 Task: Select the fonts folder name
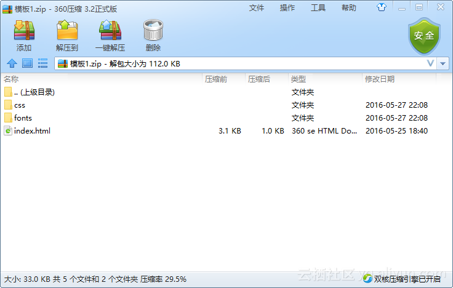click(23, 118)
